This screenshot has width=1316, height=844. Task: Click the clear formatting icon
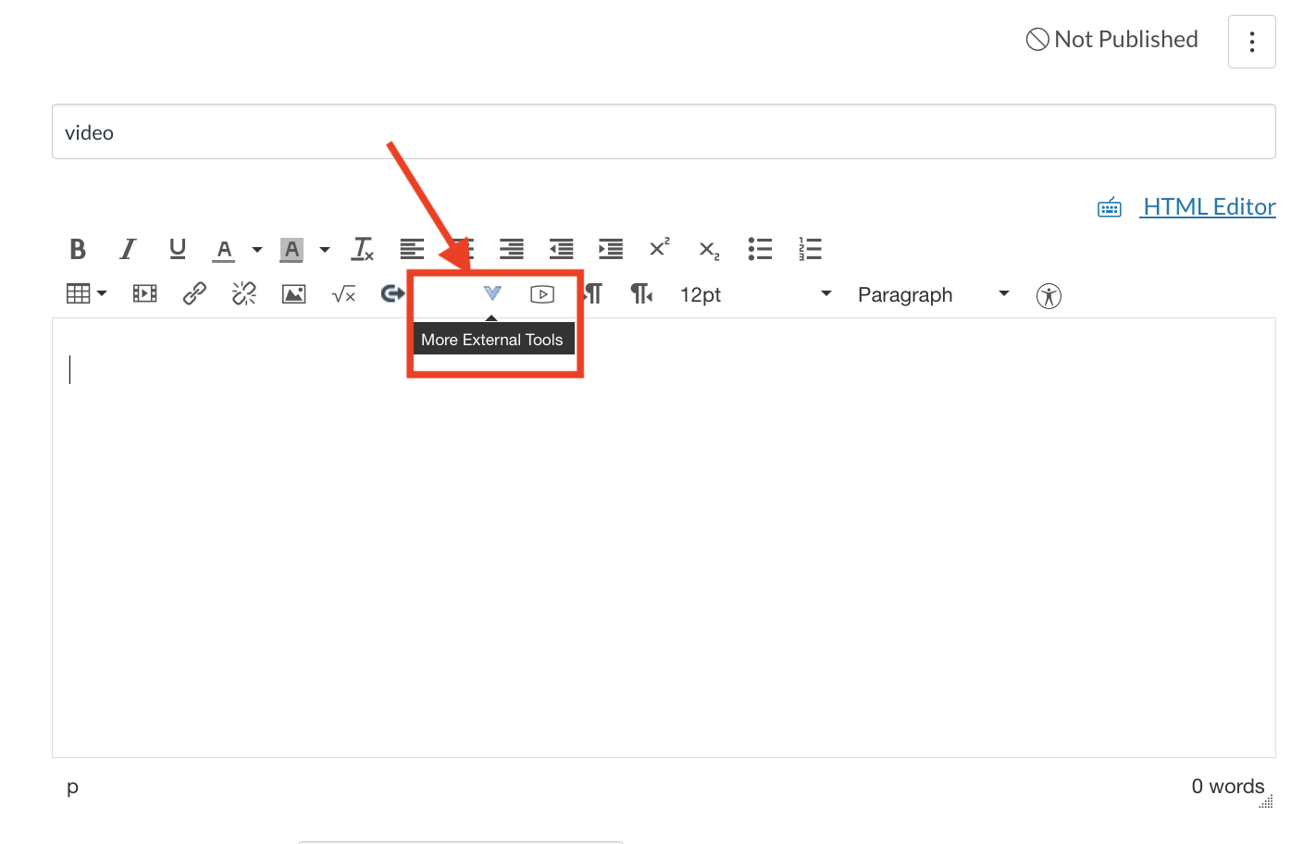[x=363, y=249]
